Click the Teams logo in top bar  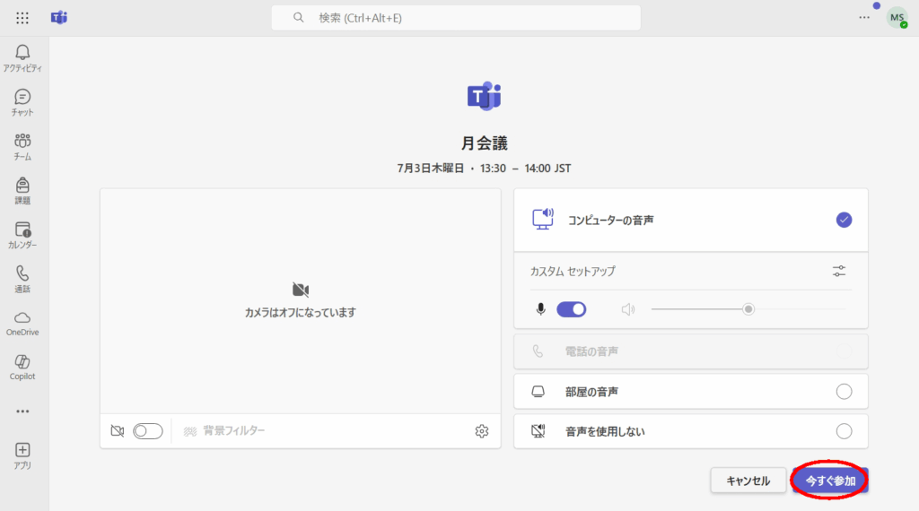[59, 18]
